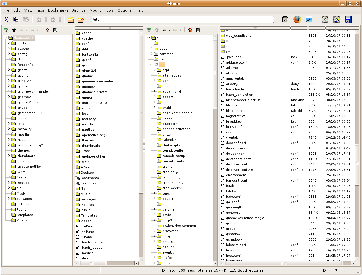Copy files with the copy toolbar icon
Image resolution: width=362 pixels, height=275 pixels.
(16, 19)
